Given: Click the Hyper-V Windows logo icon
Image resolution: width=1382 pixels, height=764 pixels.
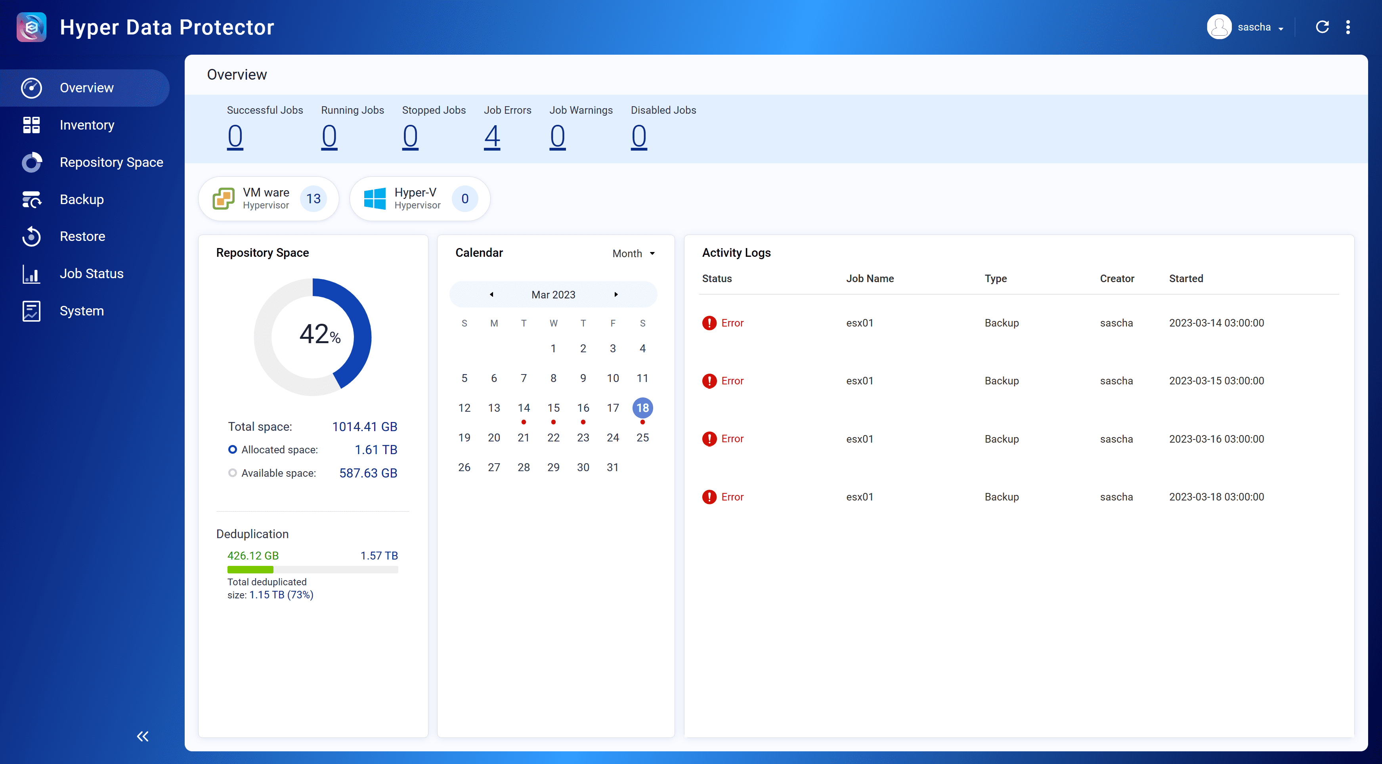Looking at the screenshot, I should (375, 199).
